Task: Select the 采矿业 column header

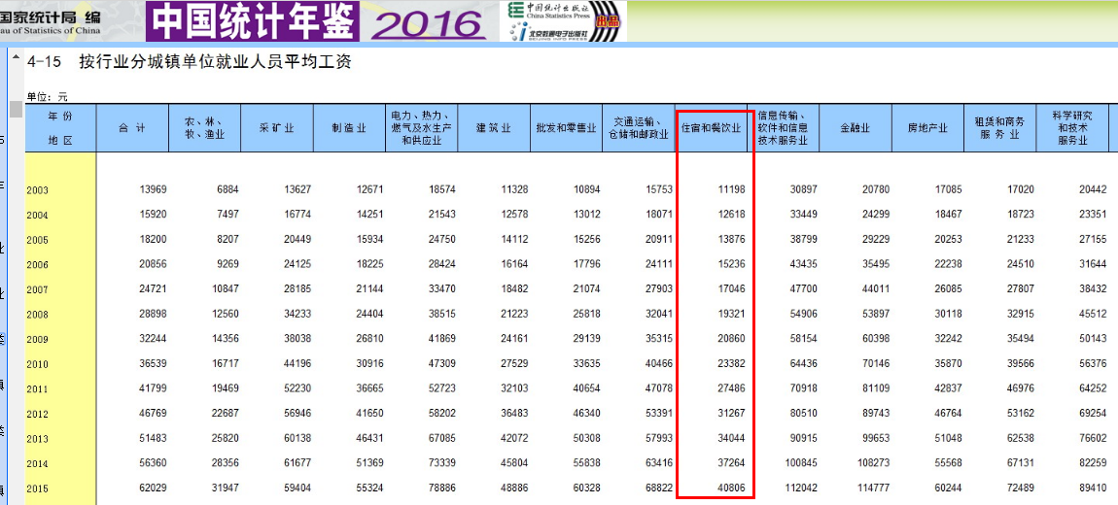Action: point(276,127)
